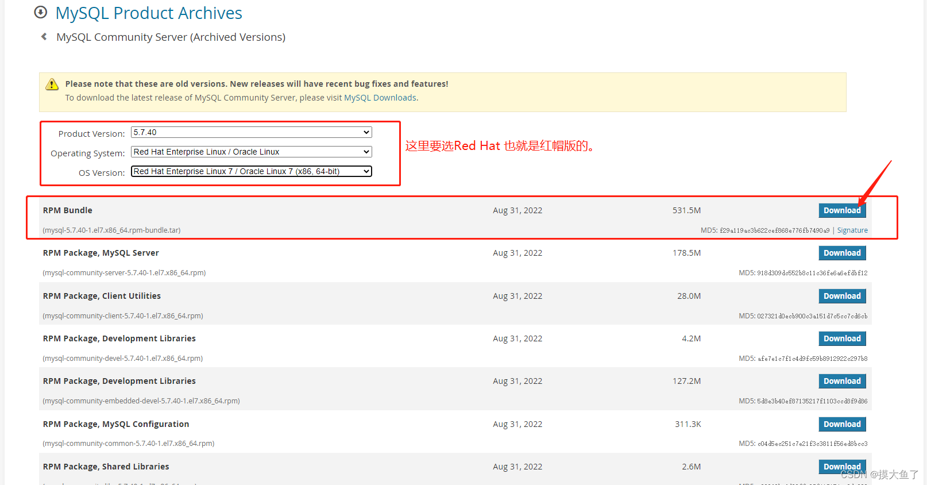The height and width of the screenshot is (485, 927).
Task: Click the MySQL Product Archives heading
Action: (149, 13)
